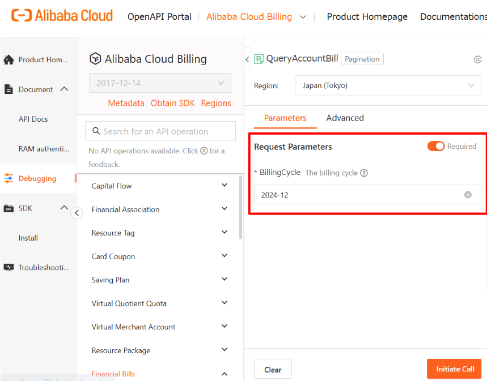This screenshot has width=487, height=381.
Task: Open the 2017-12-14 version dropdown
Action: (159, 83)
